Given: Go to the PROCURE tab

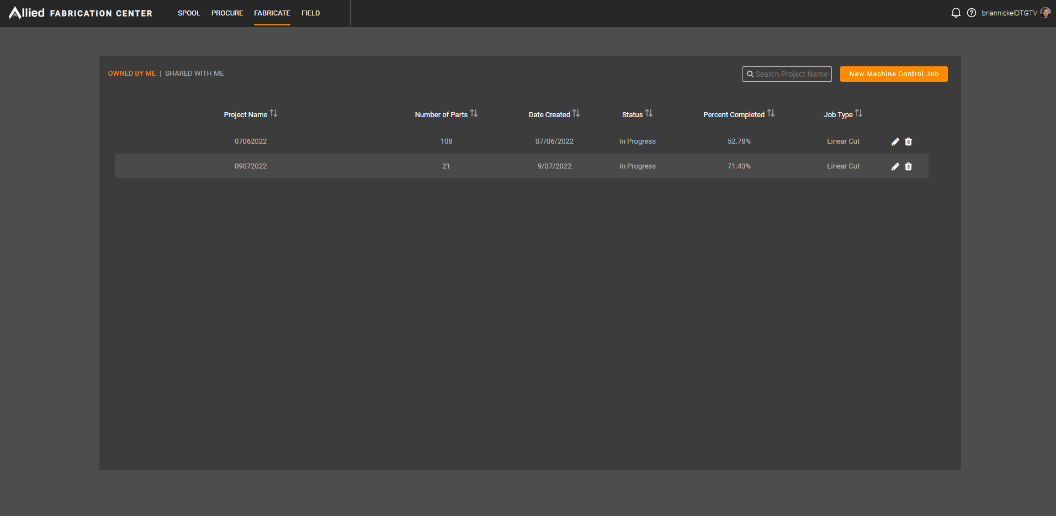Looking at the screenshot, I should click(x=227, y=13).
